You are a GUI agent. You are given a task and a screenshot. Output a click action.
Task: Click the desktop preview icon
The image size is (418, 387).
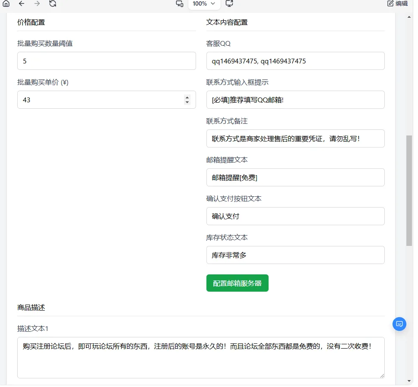coord(229,4)
